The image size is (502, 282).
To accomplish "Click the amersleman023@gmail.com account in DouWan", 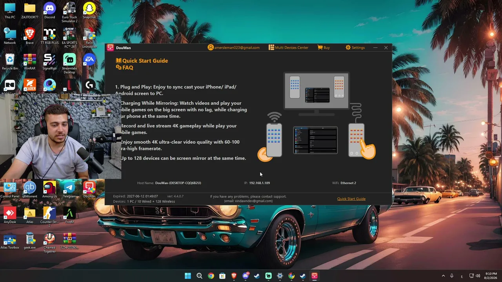I will pyautogui.click(x=234, y=47).
